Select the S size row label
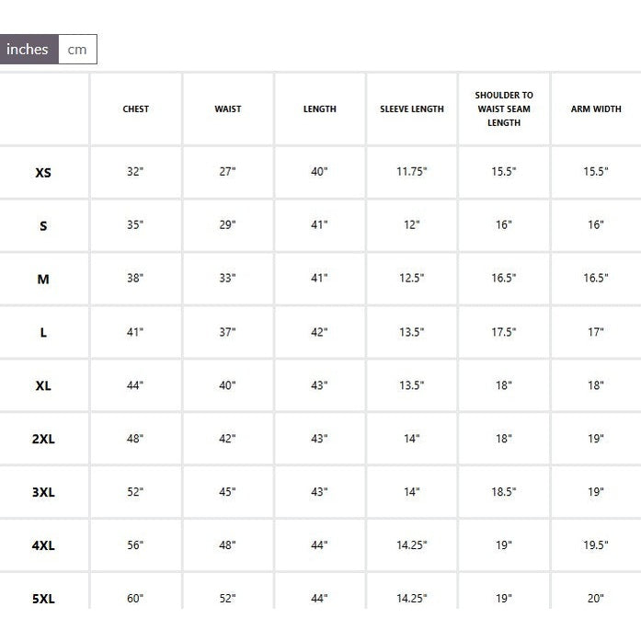Screen dimensions: 641x641 [x=43, y=225]
